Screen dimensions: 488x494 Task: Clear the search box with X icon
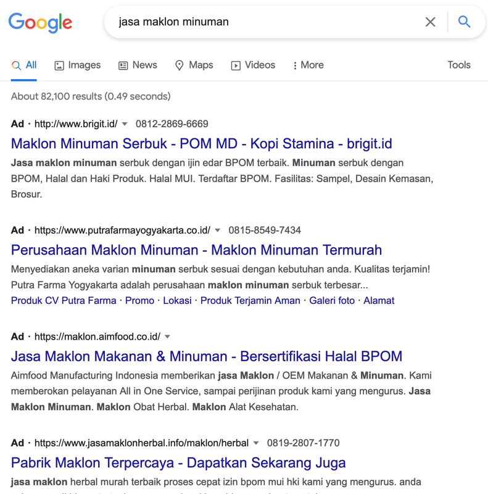[430, 22]
